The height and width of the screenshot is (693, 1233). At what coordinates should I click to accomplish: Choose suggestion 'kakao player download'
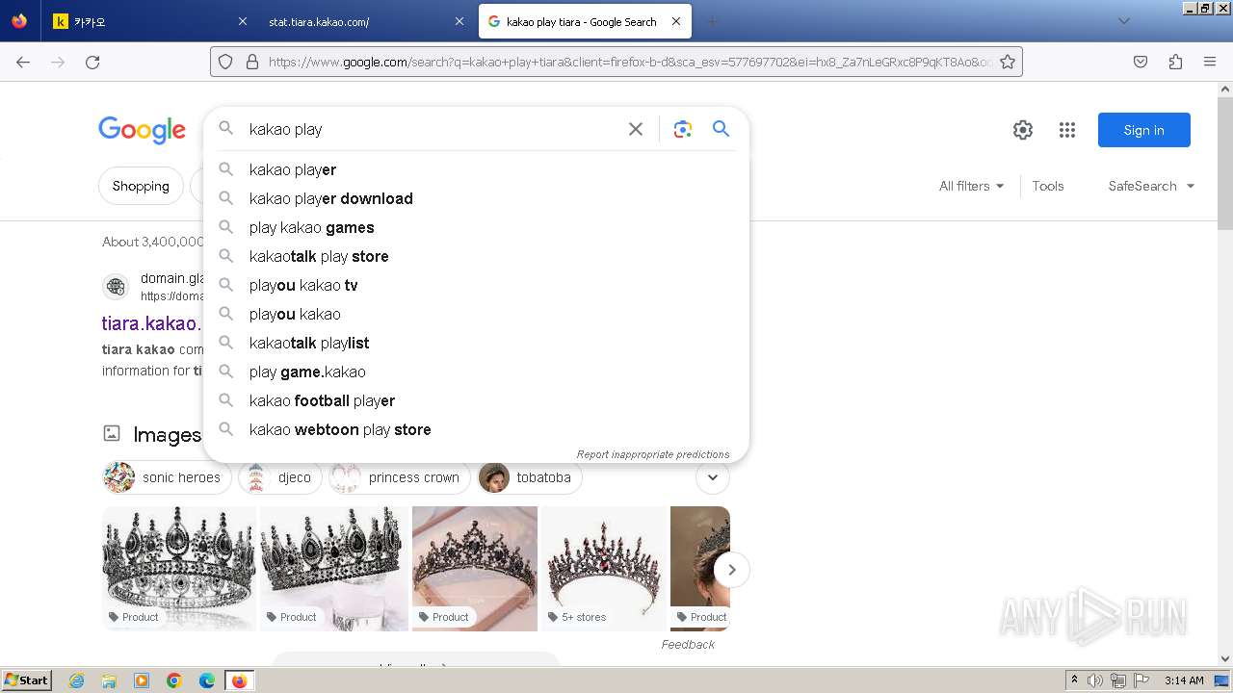[476, 198]
